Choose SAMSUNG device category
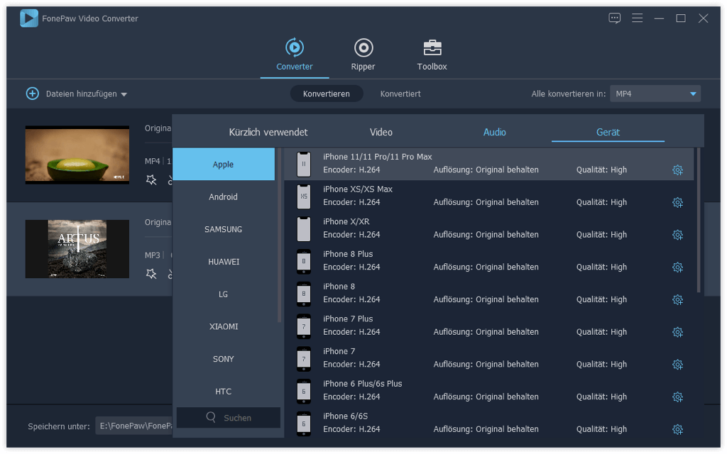727x454 pixels. (224, 229)
